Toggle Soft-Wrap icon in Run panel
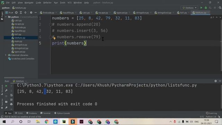222x125 pixels. pos(11,95)
